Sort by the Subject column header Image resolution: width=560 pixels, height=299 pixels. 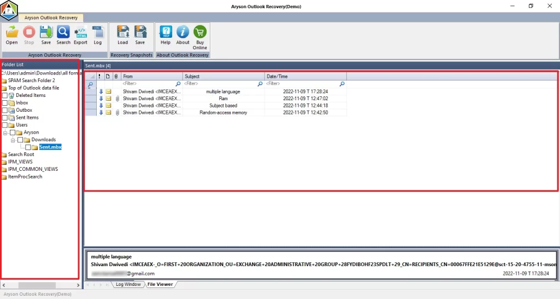click(x=224, y=76)
